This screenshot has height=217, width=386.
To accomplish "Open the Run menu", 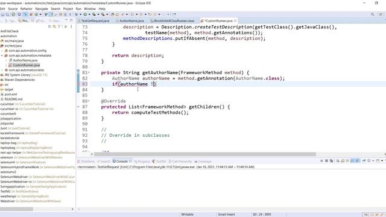I will [x=78, y=8].
